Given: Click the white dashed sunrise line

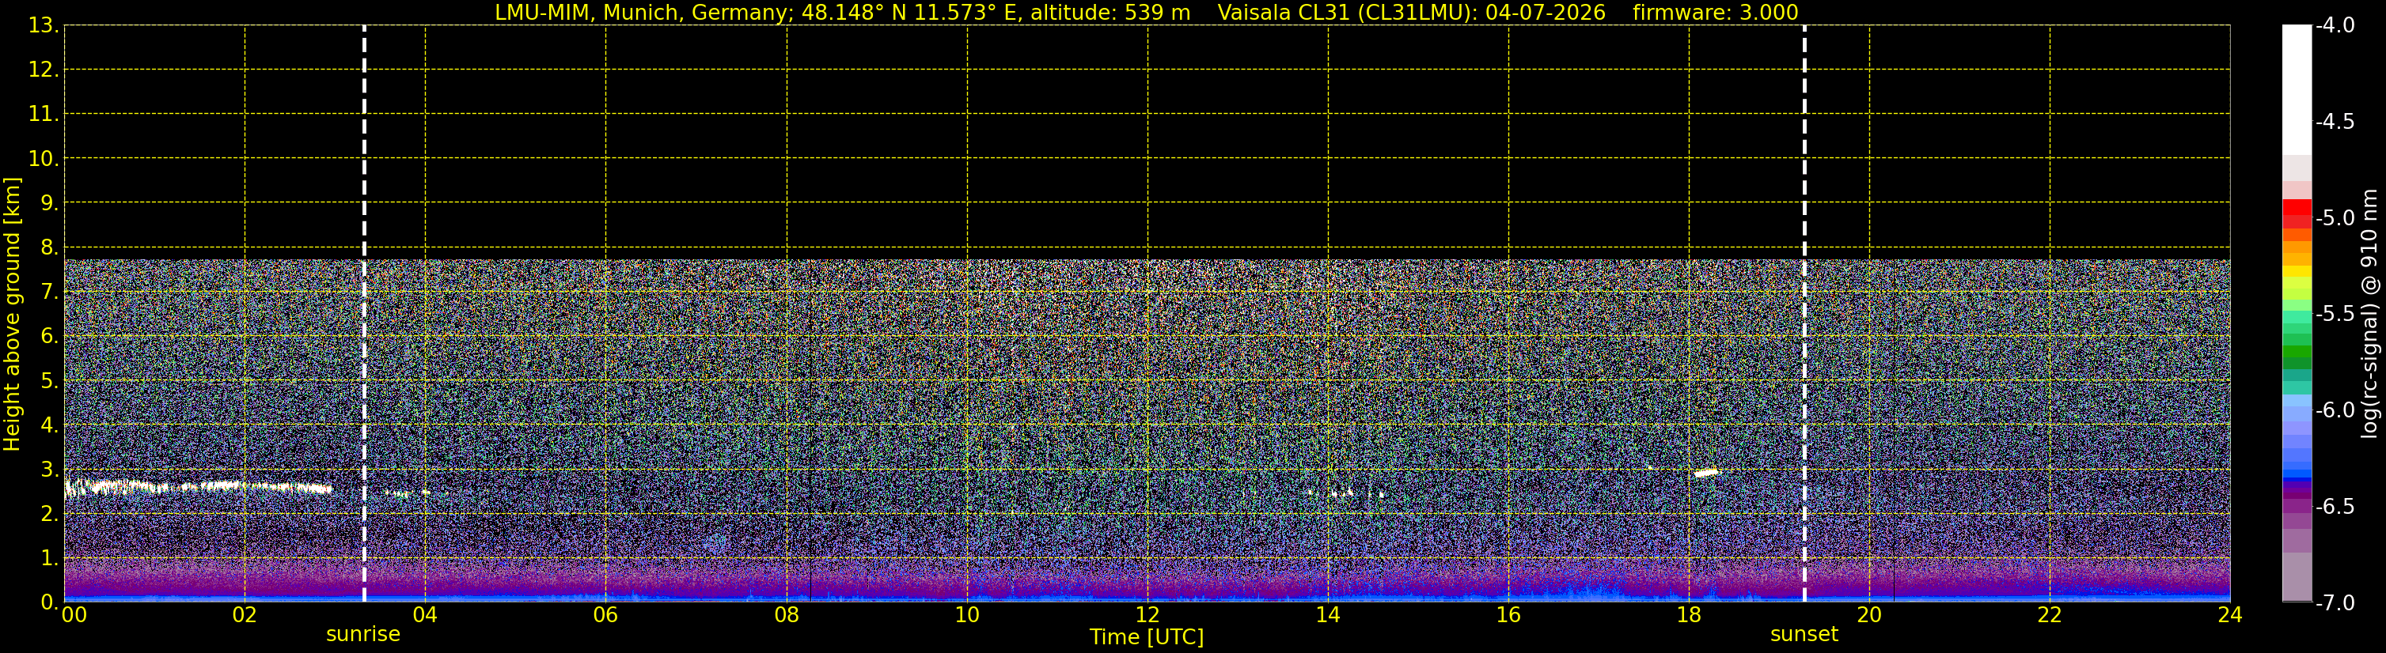Looking at the screenshot, I should click(x=364, y=314).
